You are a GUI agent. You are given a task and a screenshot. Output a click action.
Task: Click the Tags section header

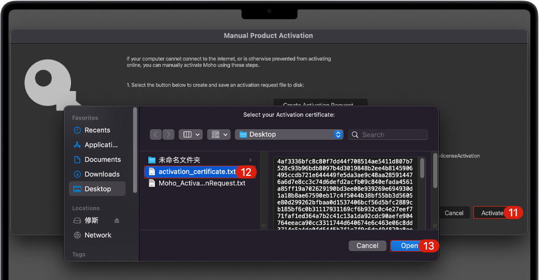(x=79, y=254)
